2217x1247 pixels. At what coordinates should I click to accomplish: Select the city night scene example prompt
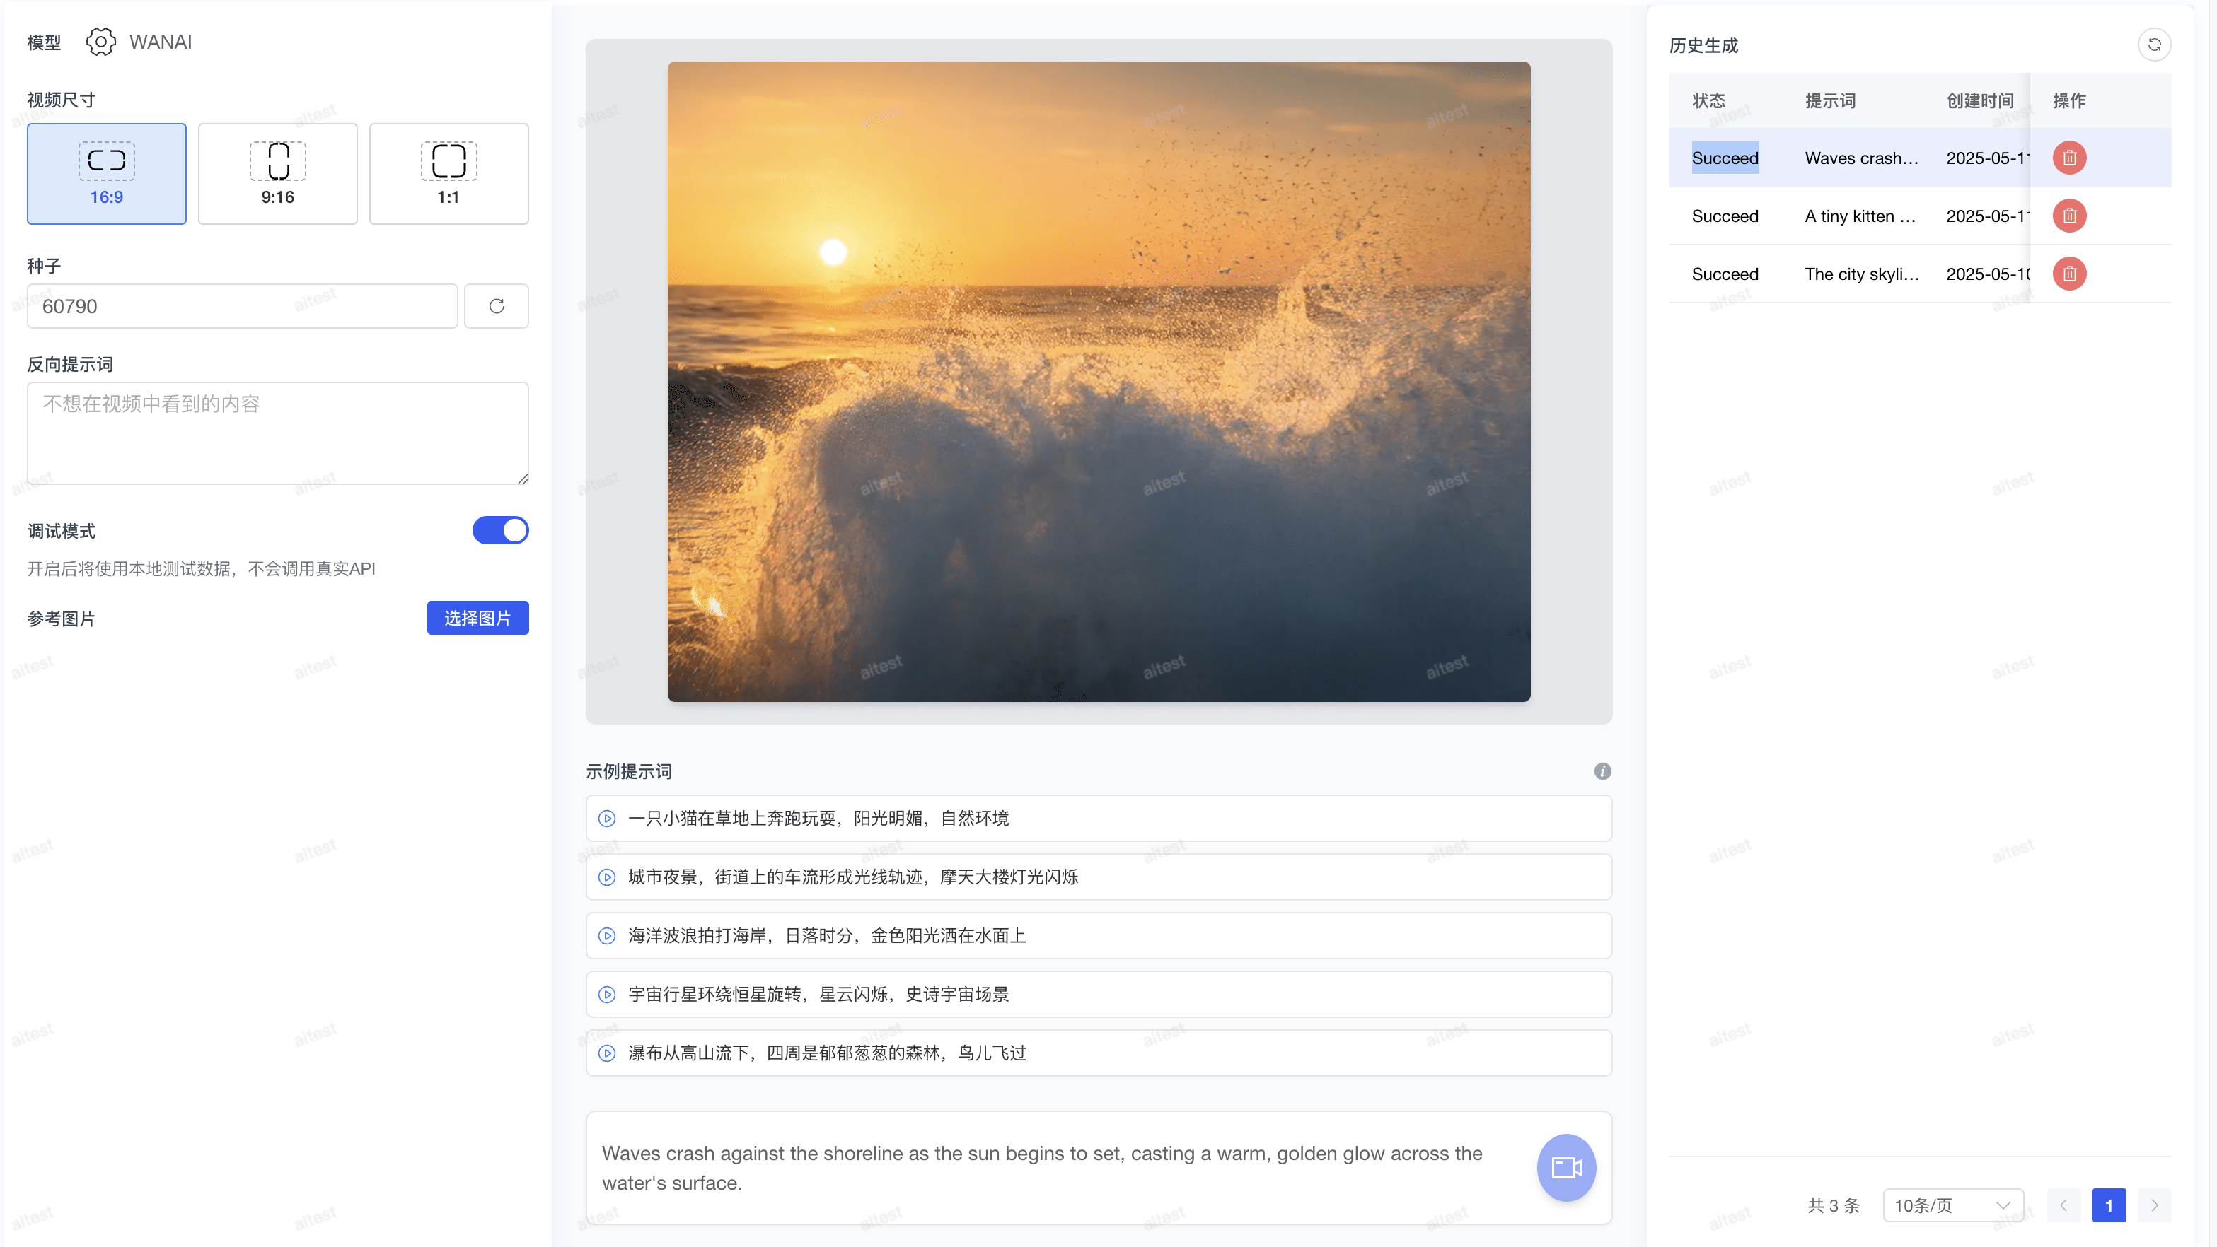1098,877
